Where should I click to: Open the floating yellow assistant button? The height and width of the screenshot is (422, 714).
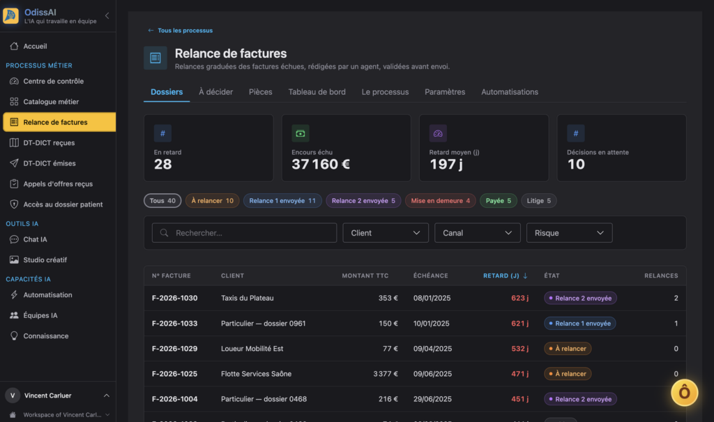coord(684,393)
